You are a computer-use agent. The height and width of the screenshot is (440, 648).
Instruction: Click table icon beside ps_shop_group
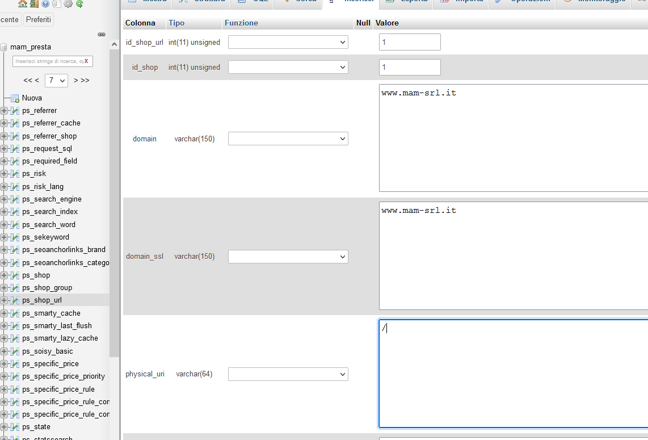15,287
